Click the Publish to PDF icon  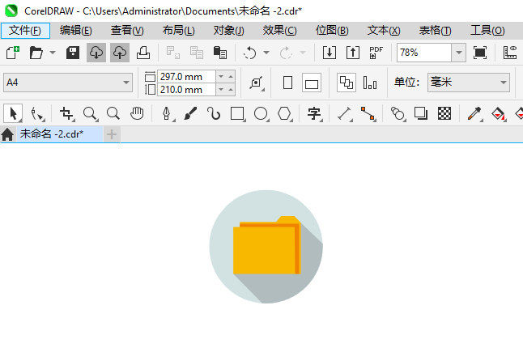point(376,53)
